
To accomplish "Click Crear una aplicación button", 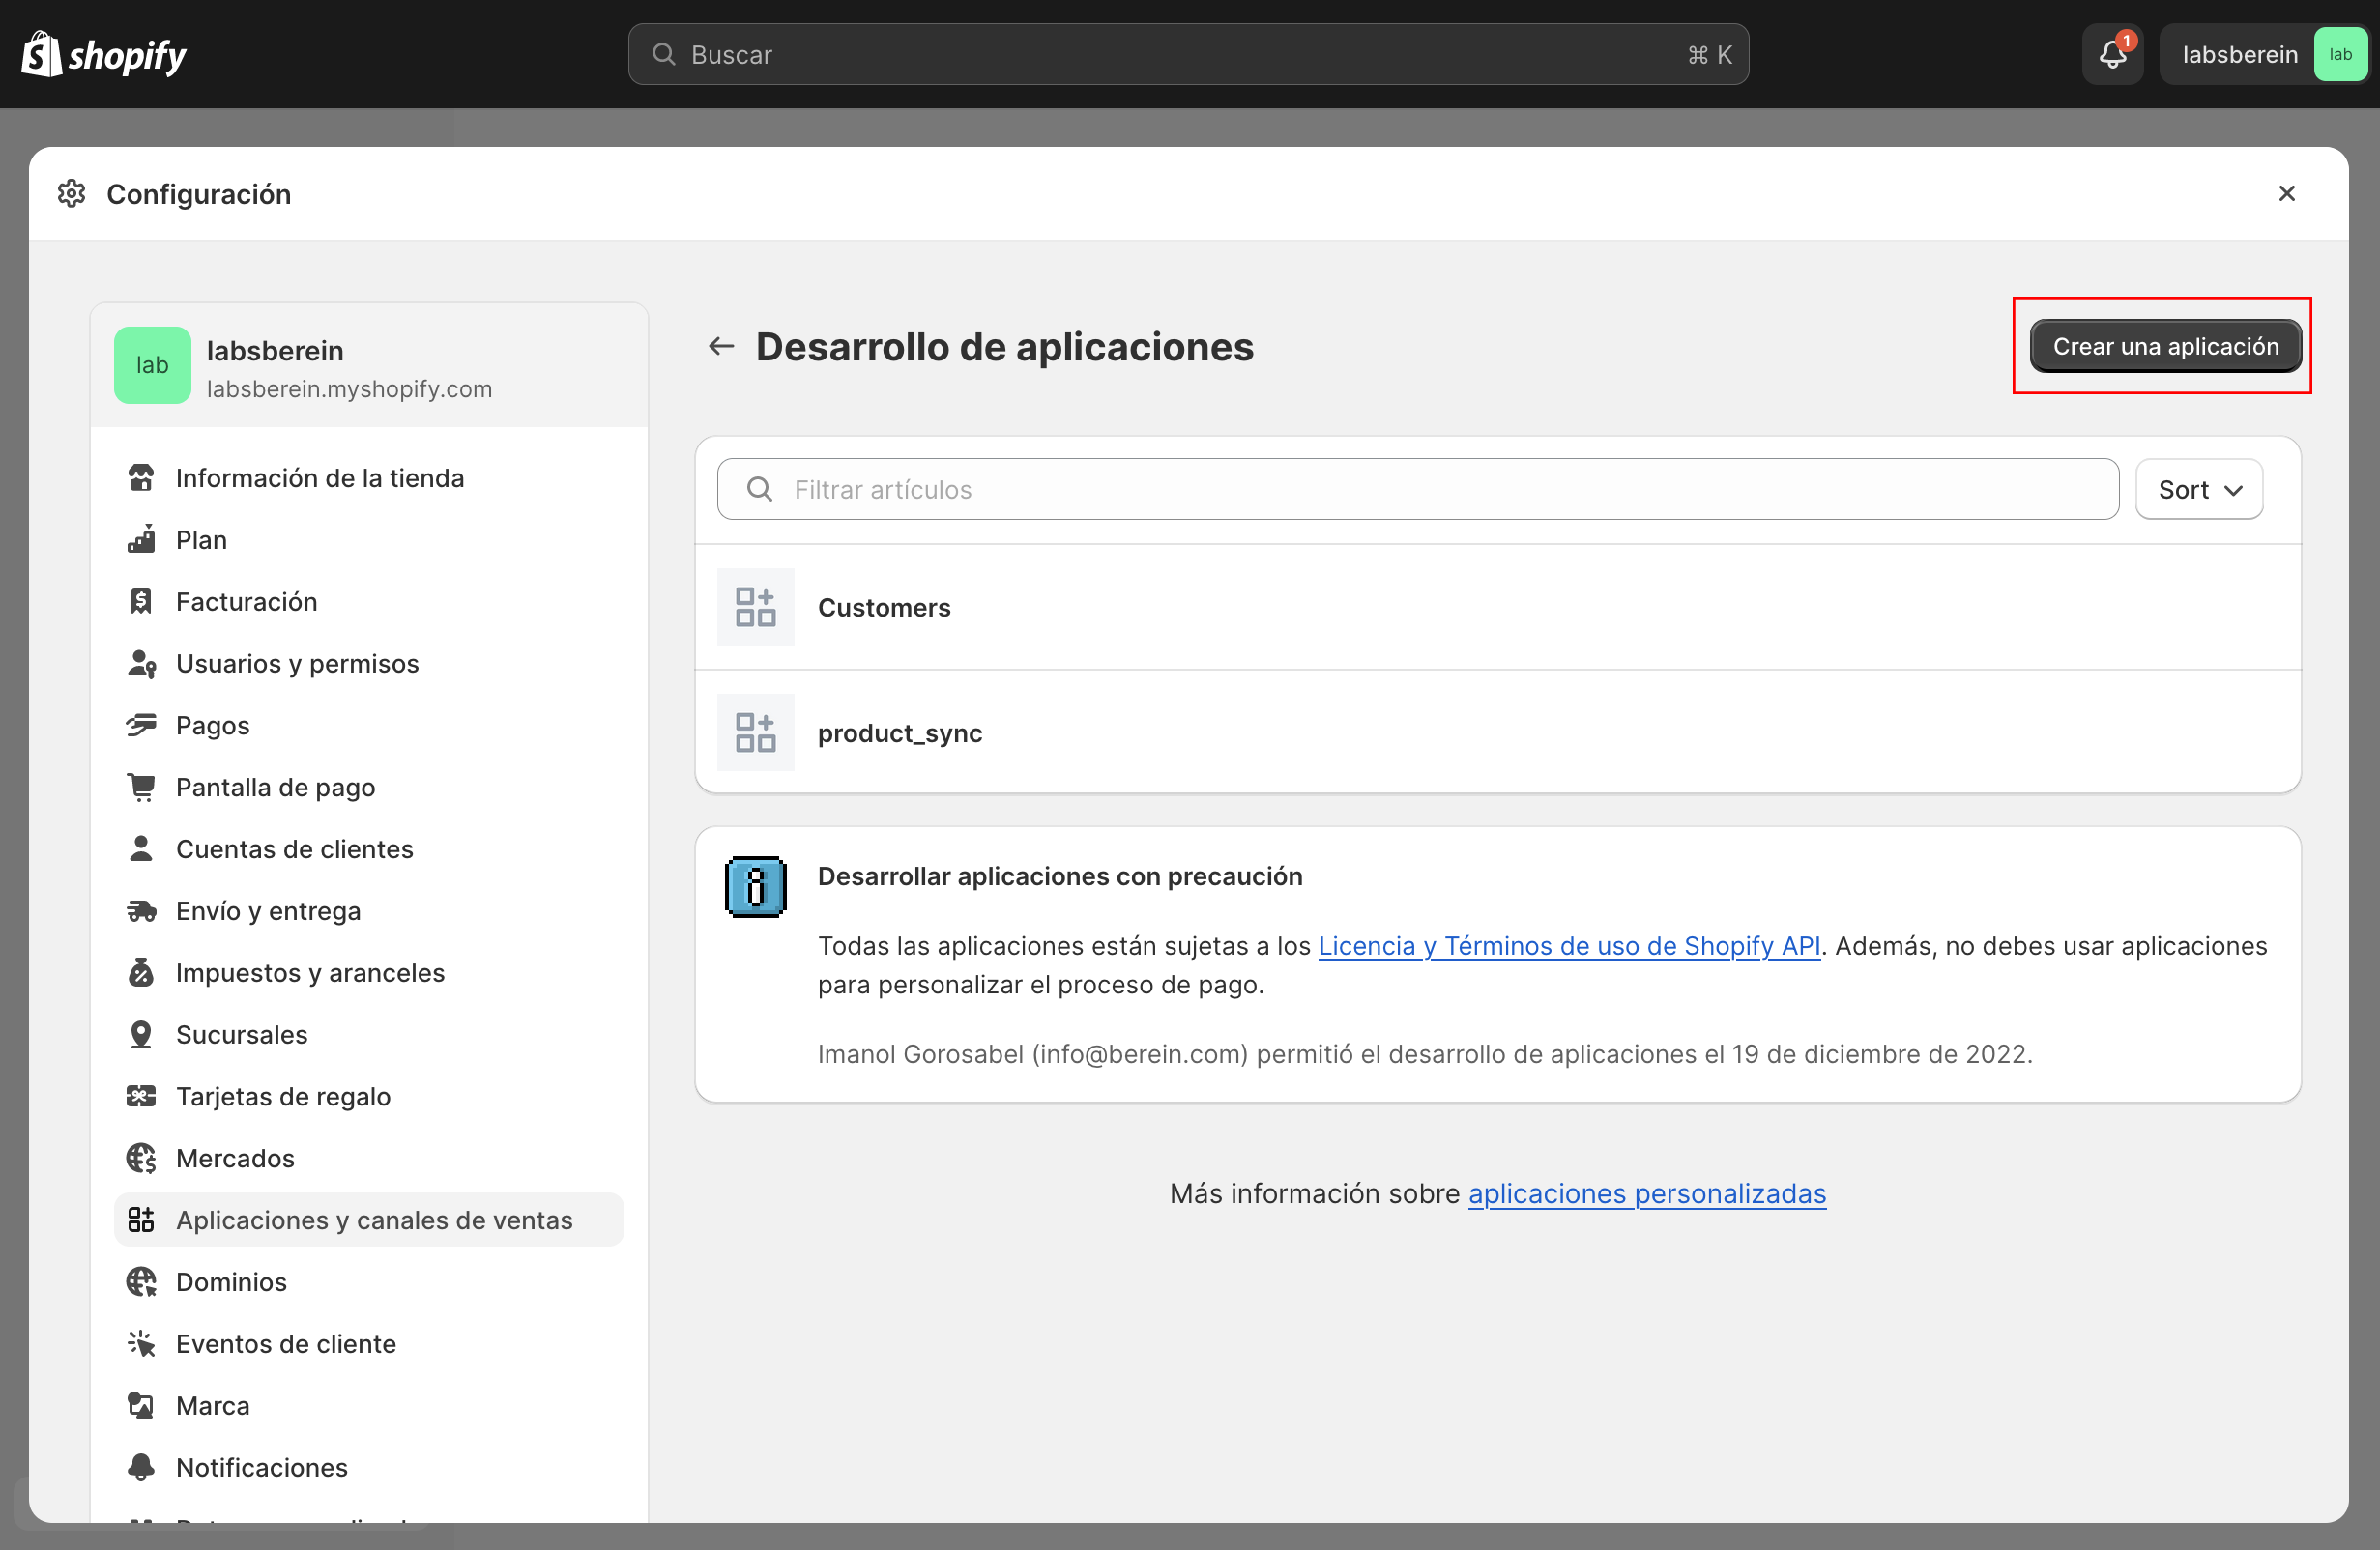I will tap(2164, 346).
